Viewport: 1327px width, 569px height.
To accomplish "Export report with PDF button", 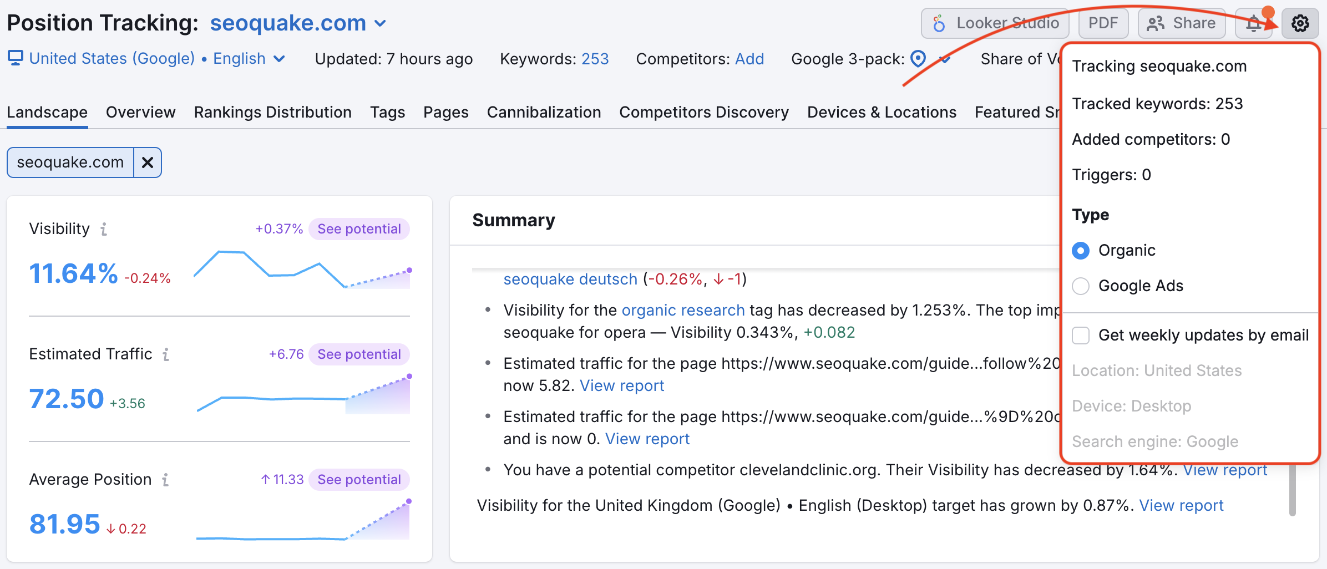I will [x=1103, y=23].
